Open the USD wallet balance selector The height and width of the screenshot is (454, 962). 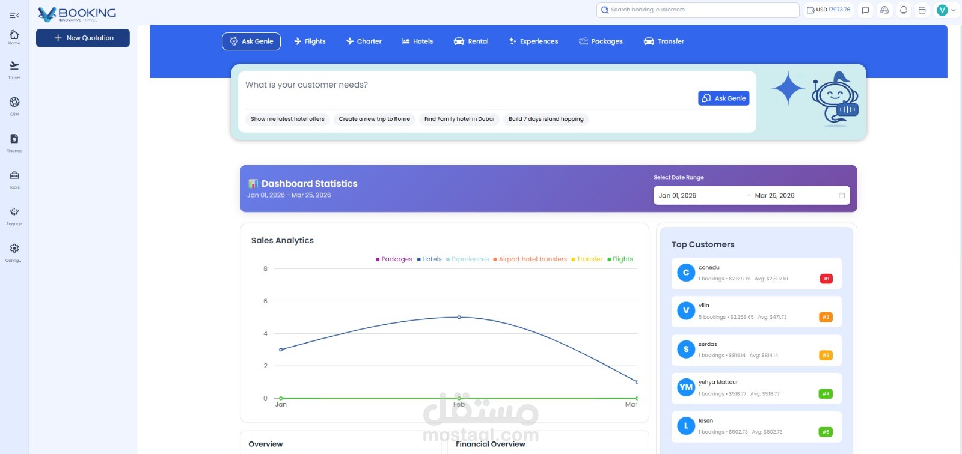coord(829,10)
